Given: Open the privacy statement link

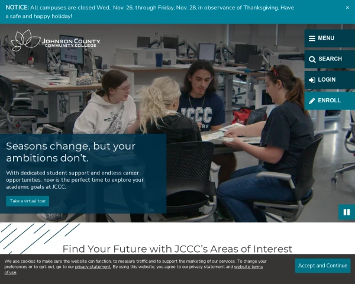Looking at the screenshot, I should [93, 267].
